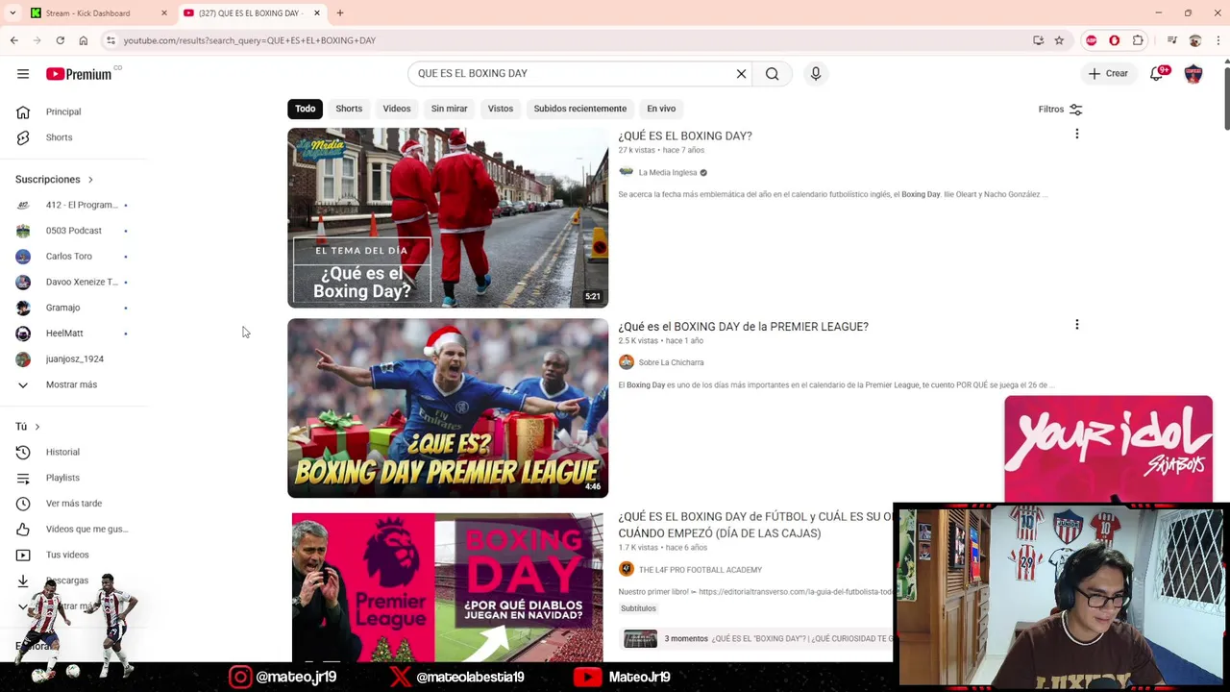
Task: Close the YouTube browser tab
Action: tap(317, 12)
